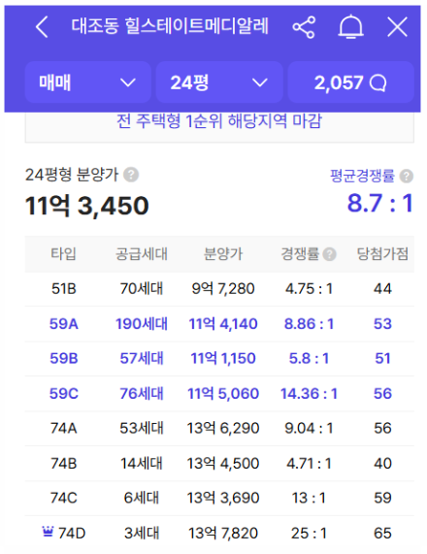Select the 59A type row
427x554 pixels.
point(219,324)
